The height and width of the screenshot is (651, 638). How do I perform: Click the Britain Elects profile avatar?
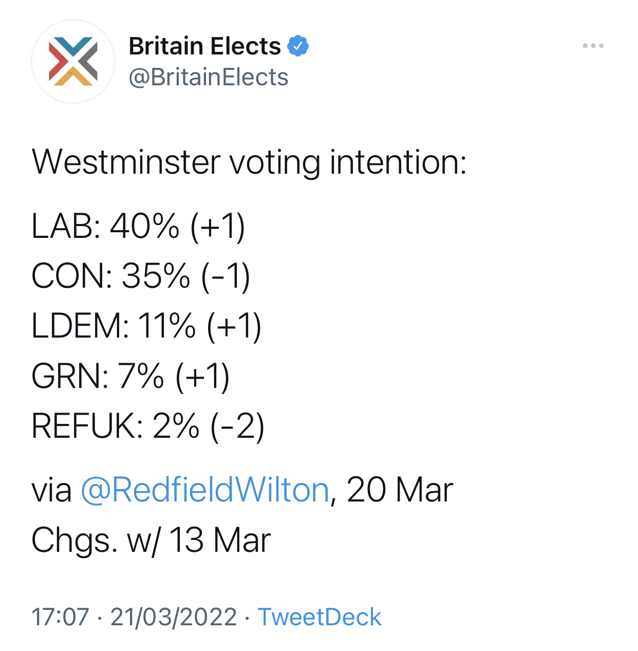point(73,62)
